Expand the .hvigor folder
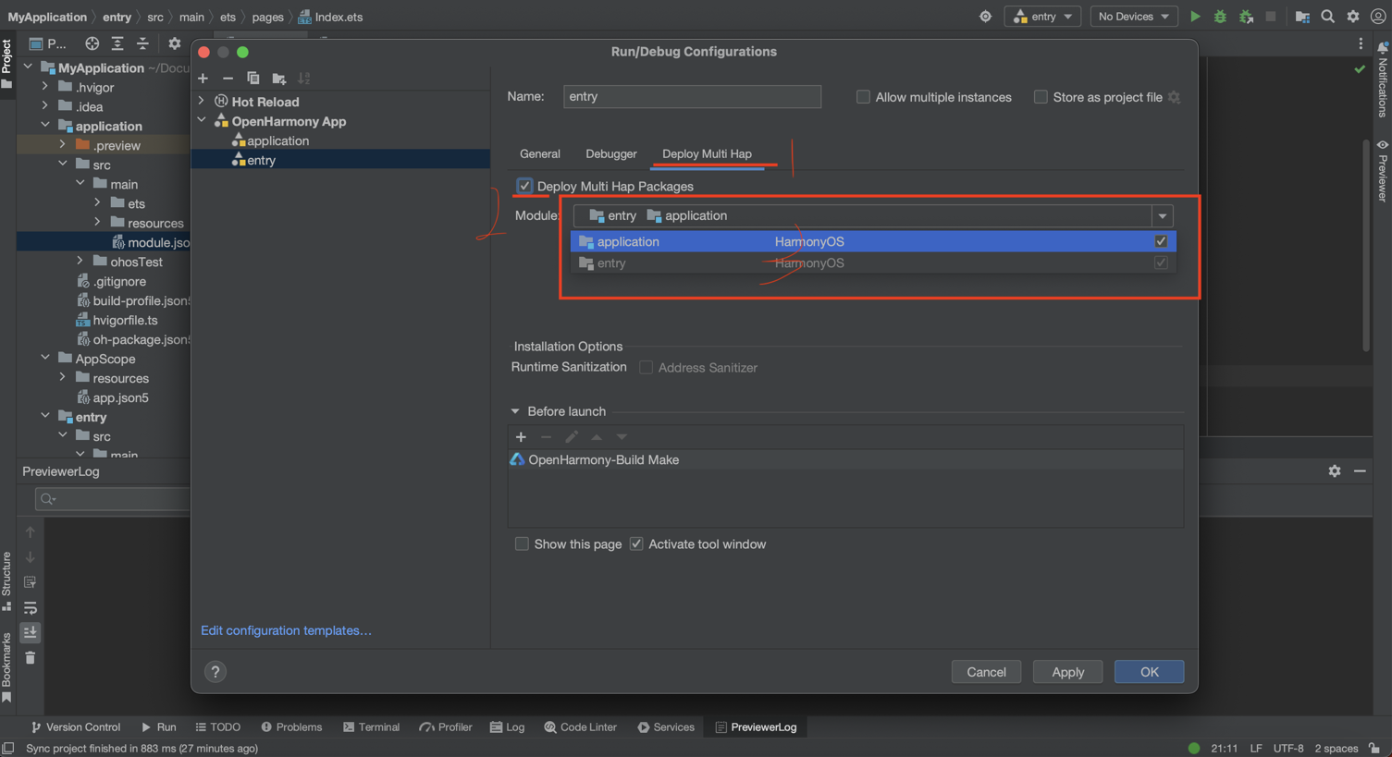 click(x=44, y=87)
